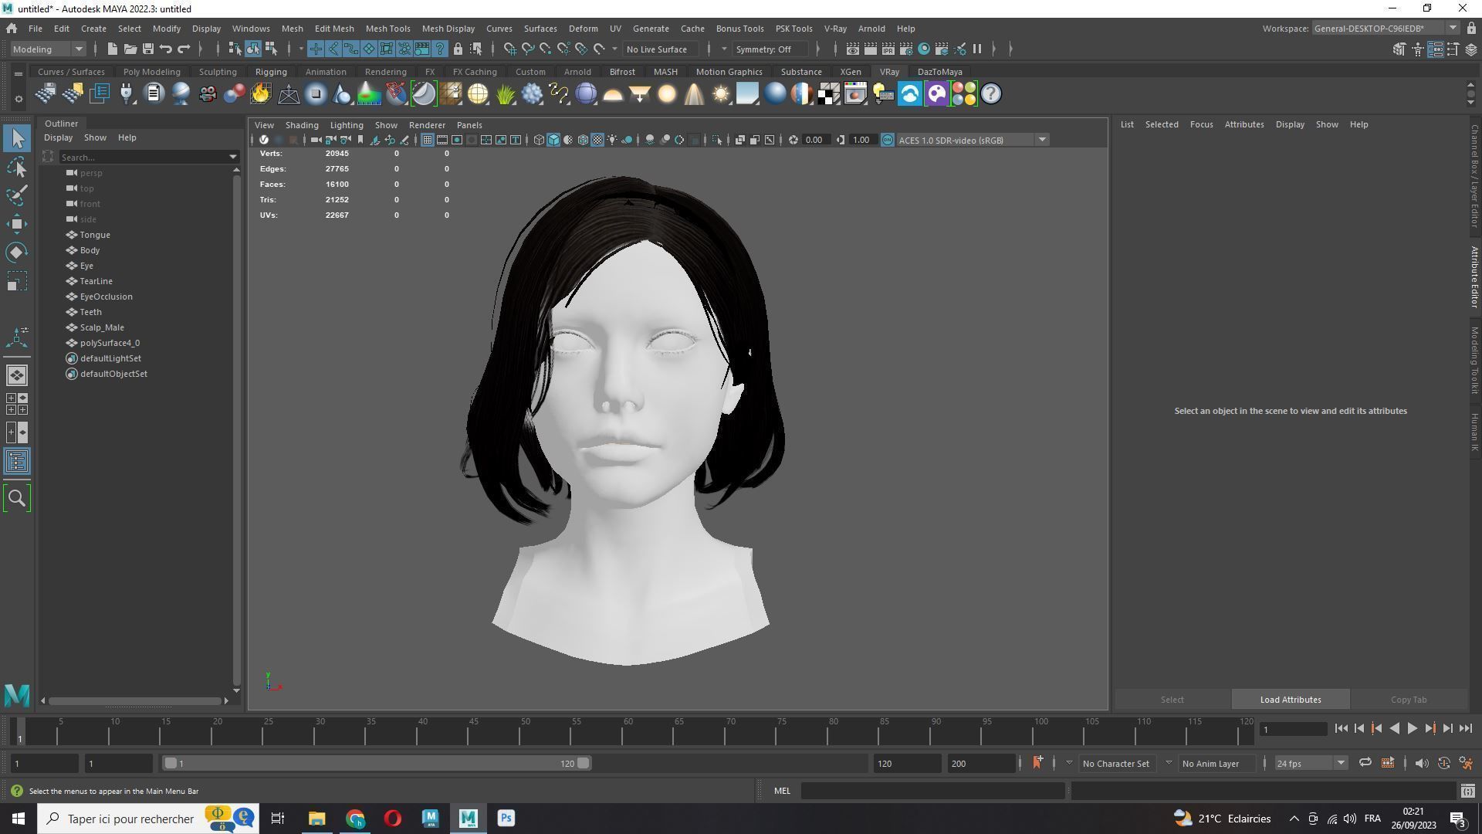Image resolution: width=1482 pixels, height=834 pixels.
Task: Open the Deform menu
Action: pyautogui.click(x=583, y=29)
